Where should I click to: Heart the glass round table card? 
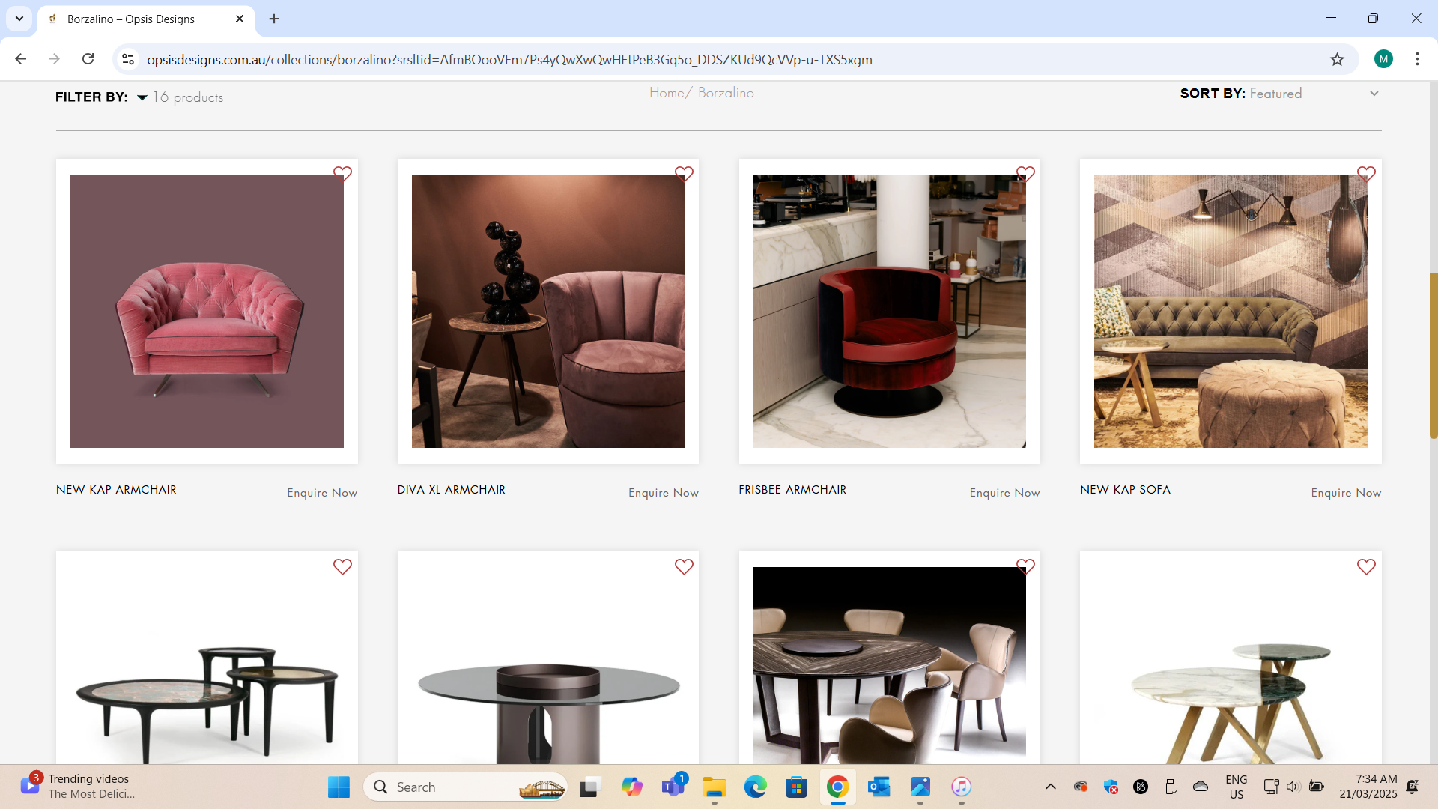click(x=684, y=567)
